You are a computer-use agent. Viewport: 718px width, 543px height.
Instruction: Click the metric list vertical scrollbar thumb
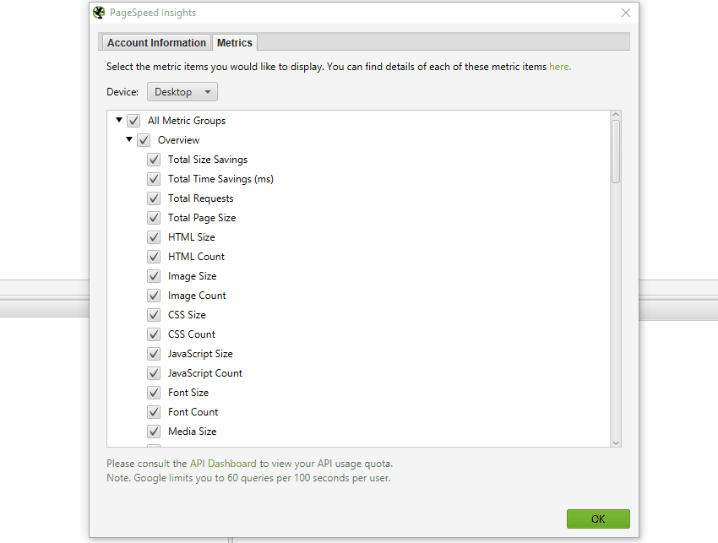point(616,151)
